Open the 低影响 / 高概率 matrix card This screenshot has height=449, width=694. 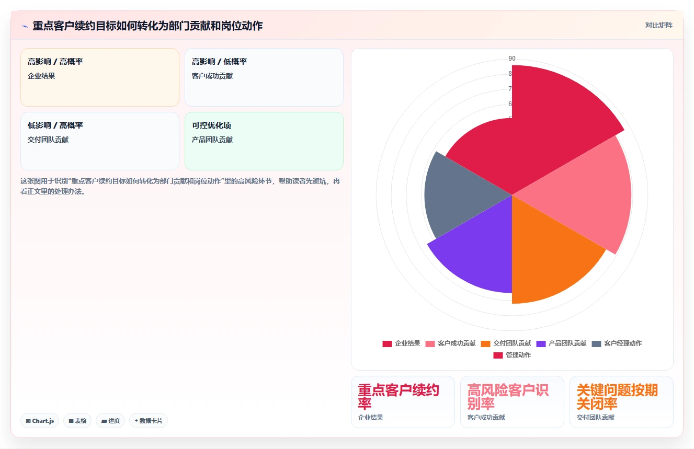pyautogui.click(x=100, y=141)
